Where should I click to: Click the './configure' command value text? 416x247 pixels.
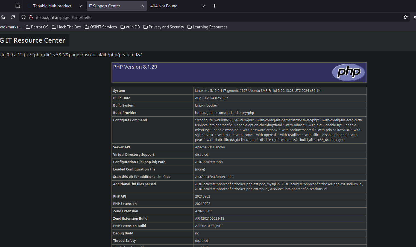(x=279, y=130)
